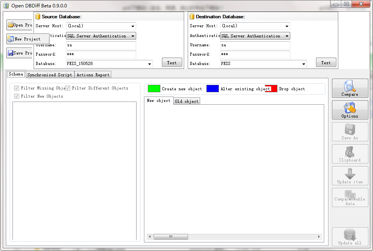Click the destination Password field
Image resolution: width=373 pixels, height=251 pixels.
point(255,54)
